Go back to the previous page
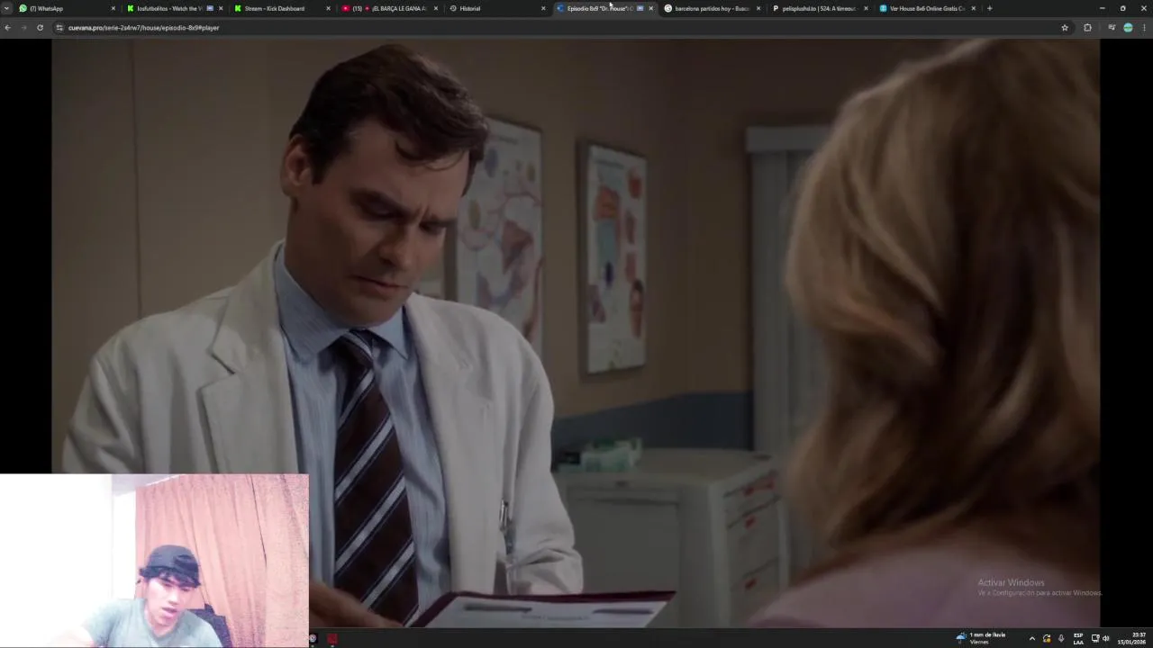This screenshot has width=1153, height=648. click(x=7, y=28)
